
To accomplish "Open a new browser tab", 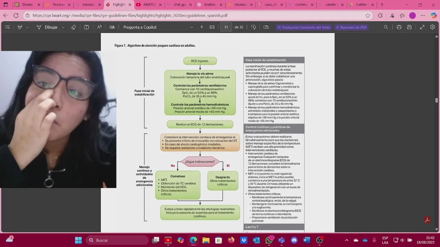I will [382, 5].
